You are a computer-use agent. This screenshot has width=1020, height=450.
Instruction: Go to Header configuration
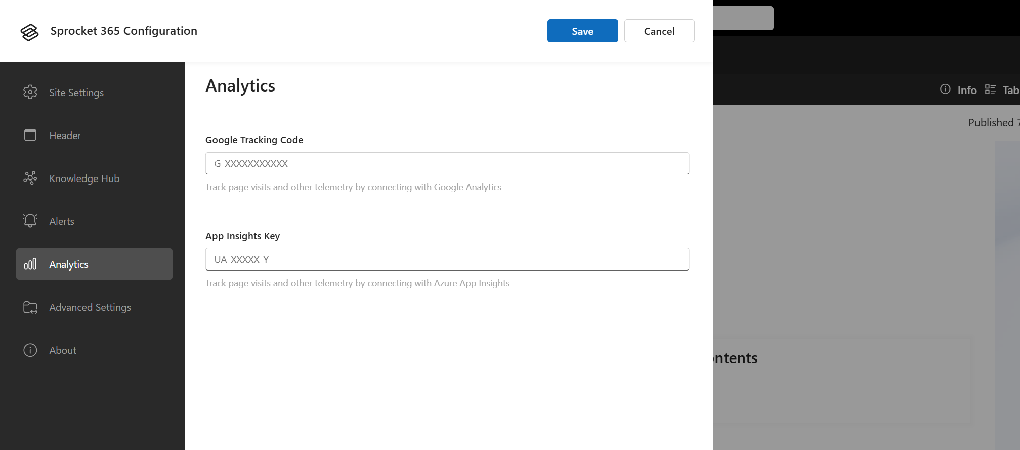pos(94,136)
